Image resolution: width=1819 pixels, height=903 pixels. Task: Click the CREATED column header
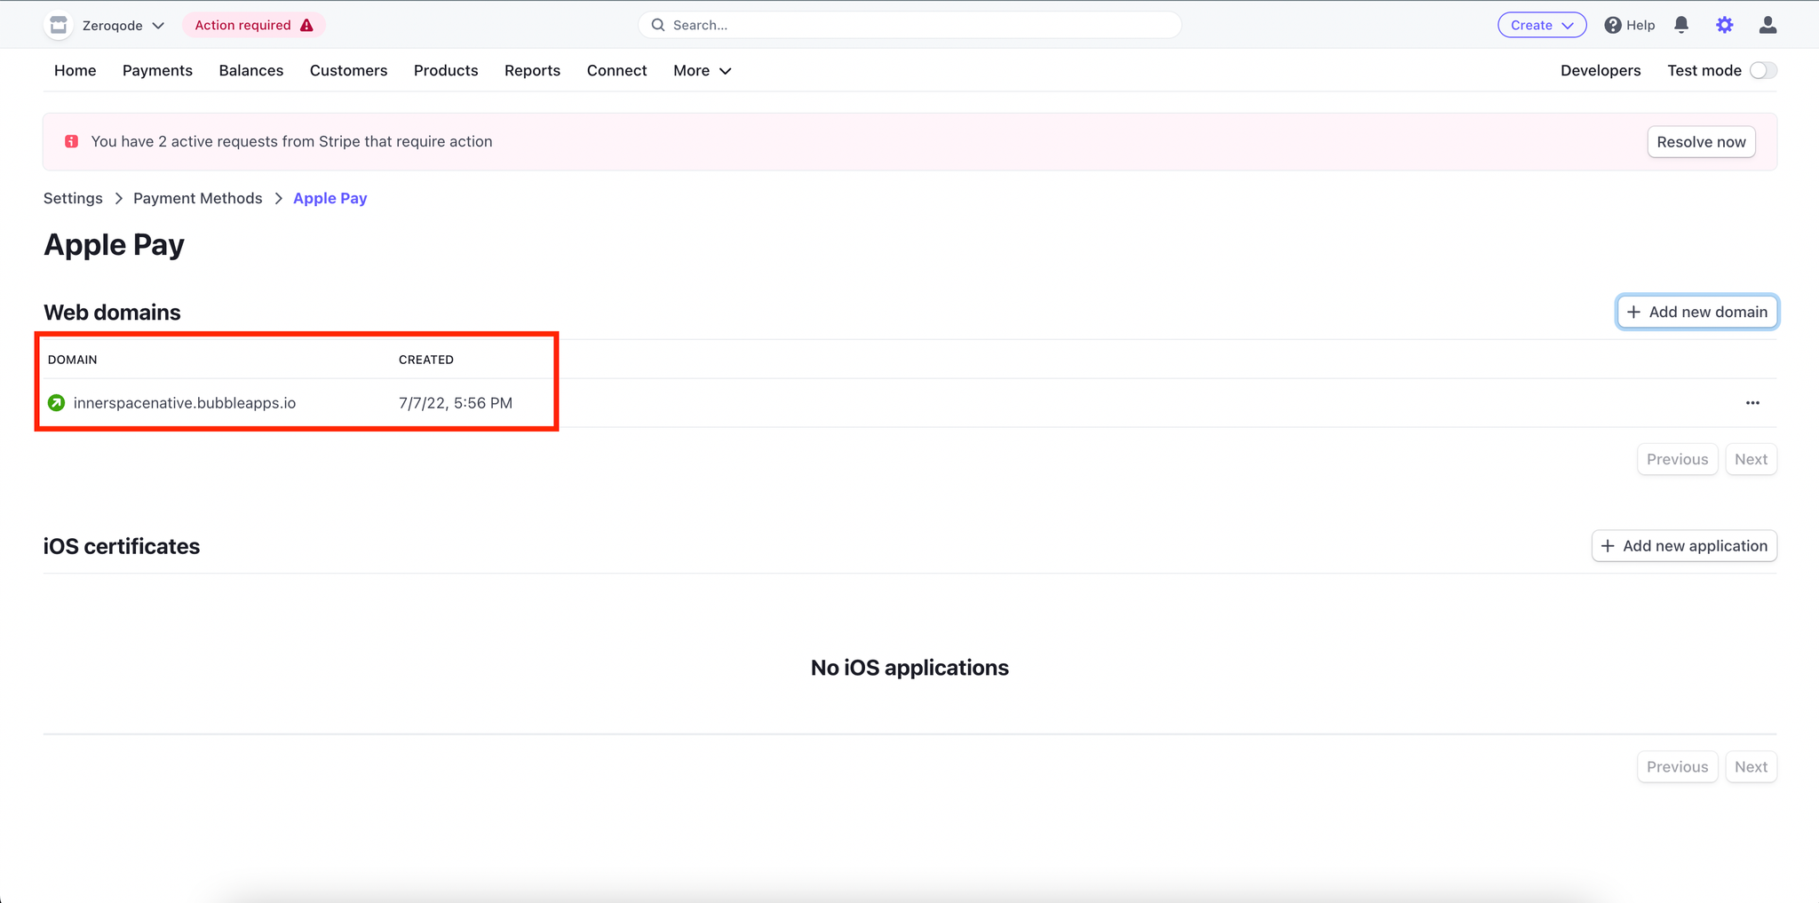click(x=426, y=360)
